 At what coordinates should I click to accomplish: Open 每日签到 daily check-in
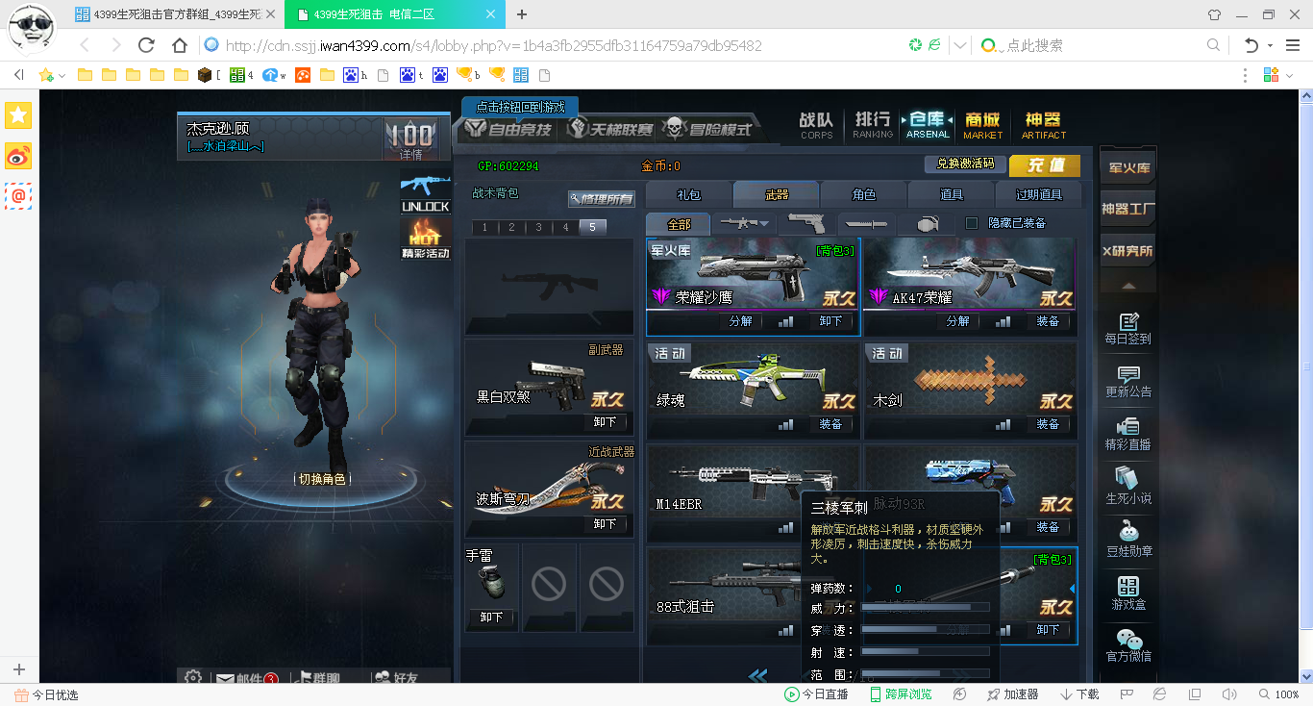1127,327
